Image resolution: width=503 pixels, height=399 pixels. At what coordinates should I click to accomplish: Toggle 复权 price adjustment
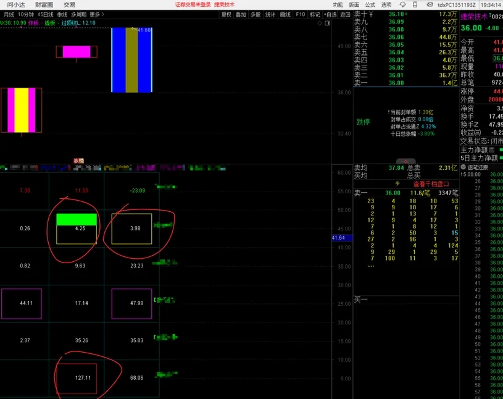coord(227,14)
